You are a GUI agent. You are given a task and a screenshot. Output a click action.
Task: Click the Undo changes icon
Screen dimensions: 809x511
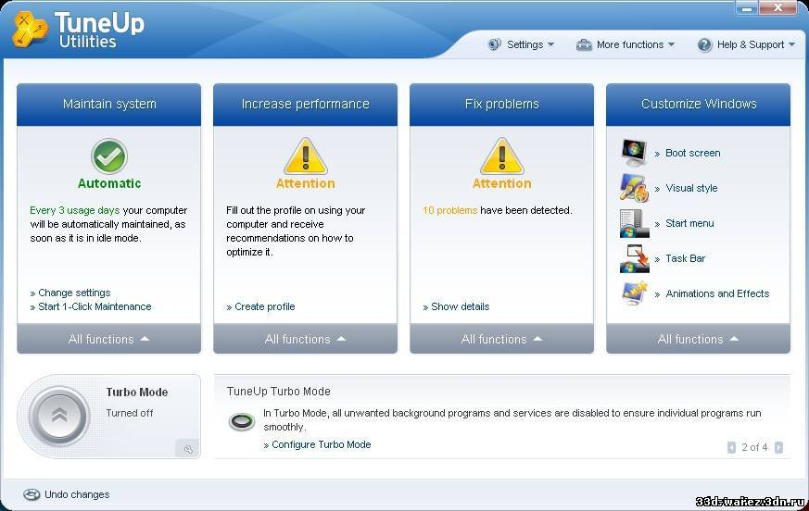pos(32,494)
